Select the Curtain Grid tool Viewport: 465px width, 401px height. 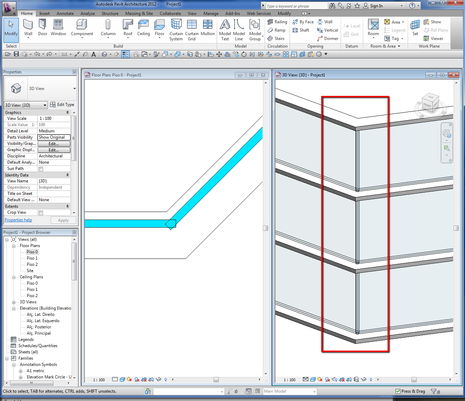pos(192,30)
